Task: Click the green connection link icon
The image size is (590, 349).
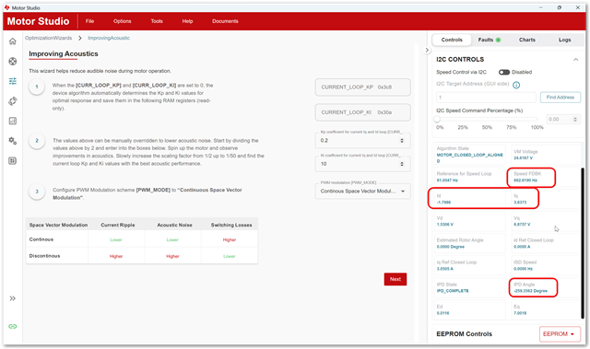Action: click(x=13, y=327)
